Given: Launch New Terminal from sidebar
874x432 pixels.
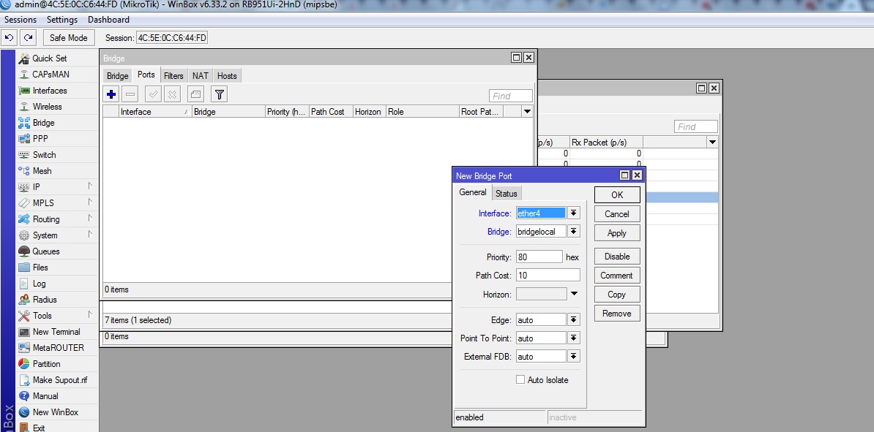Looking at the screenshot, I should (56, 332).
